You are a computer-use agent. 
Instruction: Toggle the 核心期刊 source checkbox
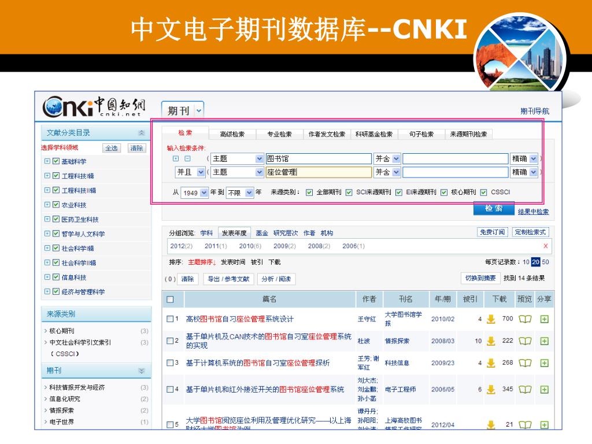click(x=444, y=193)
